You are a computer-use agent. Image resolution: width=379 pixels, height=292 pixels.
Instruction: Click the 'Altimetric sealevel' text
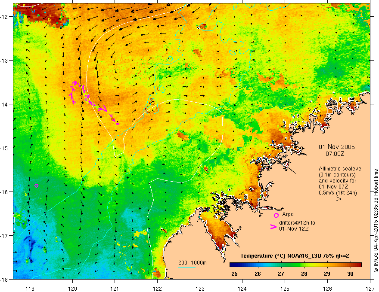tap(341, 169)
